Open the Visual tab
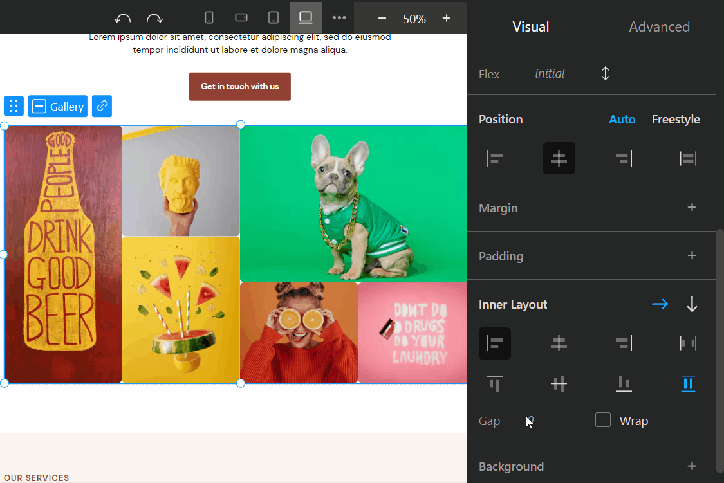724x483 pixels. (530, 26)
